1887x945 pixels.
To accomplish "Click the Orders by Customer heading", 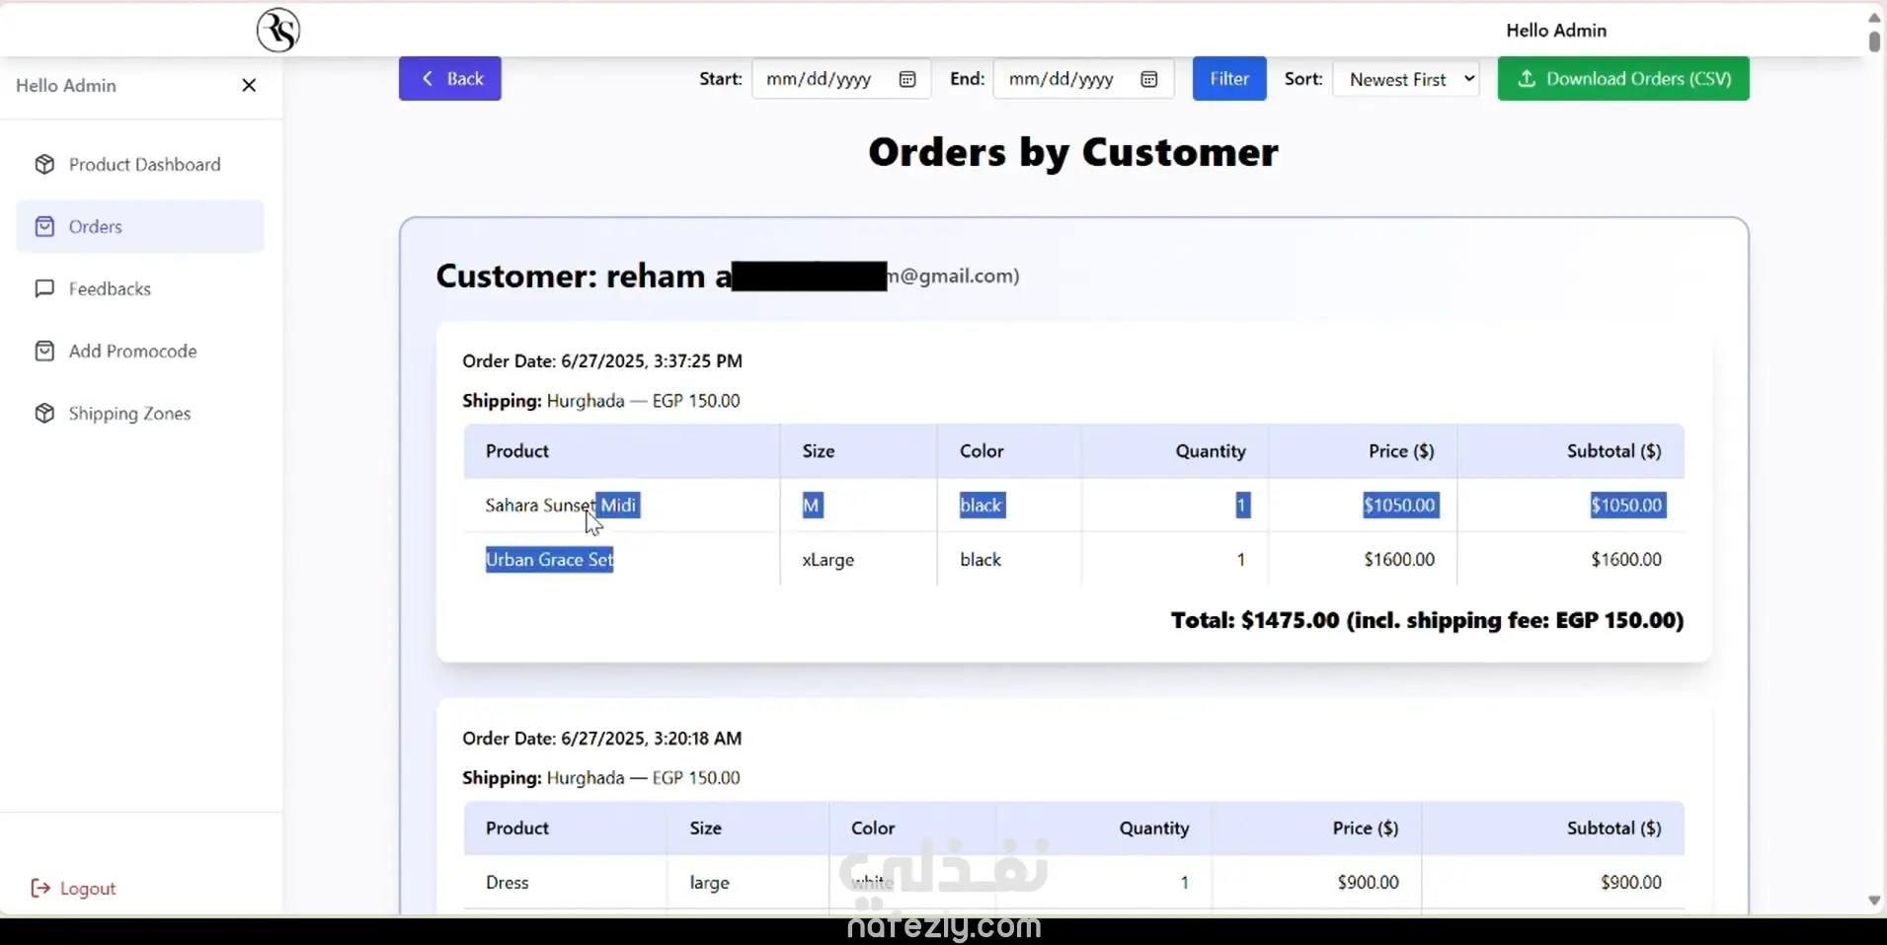I will (x=1073, y=153).
